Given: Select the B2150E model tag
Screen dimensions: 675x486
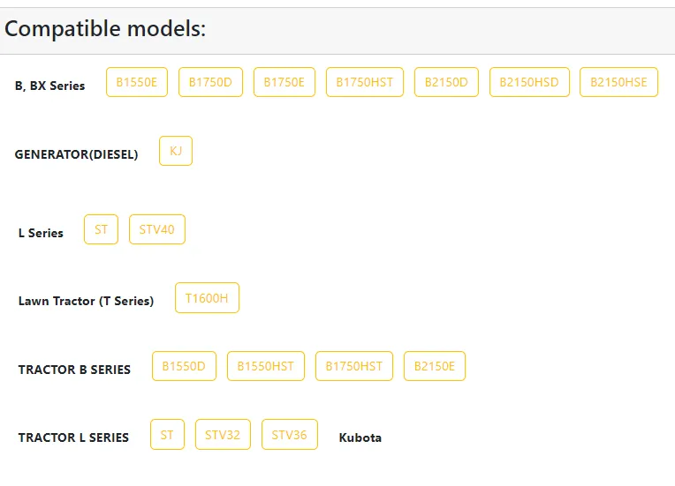Looking at the screenshot, I should click(435, 366).
